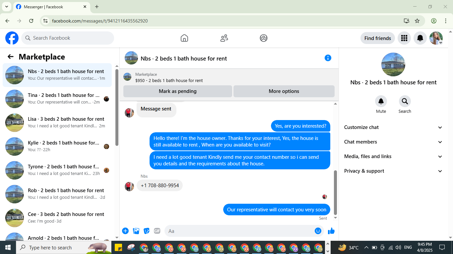Open more actions plus icon in composer
This screenshot has height=254, width=453.
(x=125, y=231)
